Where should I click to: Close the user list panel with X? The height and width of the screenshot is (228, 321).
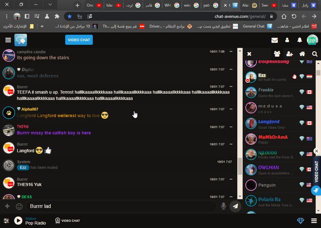tap(249, 54)
